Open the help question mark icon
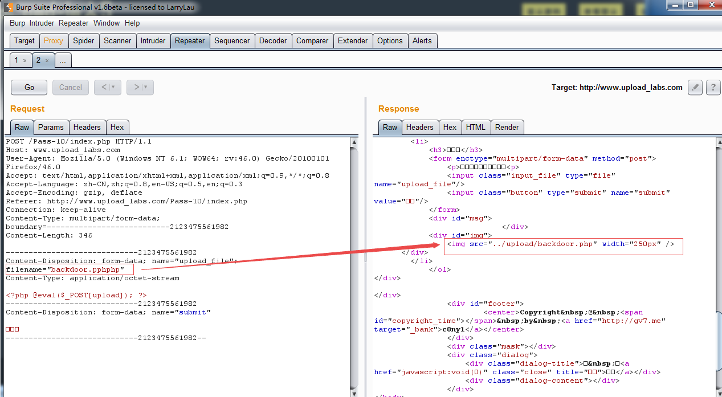Image resolution: width=722 pixels, height=397 pixels. [713, 87]
